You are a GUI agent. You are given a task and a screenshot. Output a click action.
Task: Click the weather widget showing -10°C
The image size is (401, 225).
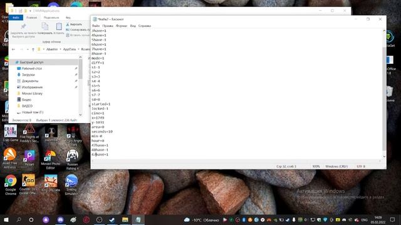[202, 220]
